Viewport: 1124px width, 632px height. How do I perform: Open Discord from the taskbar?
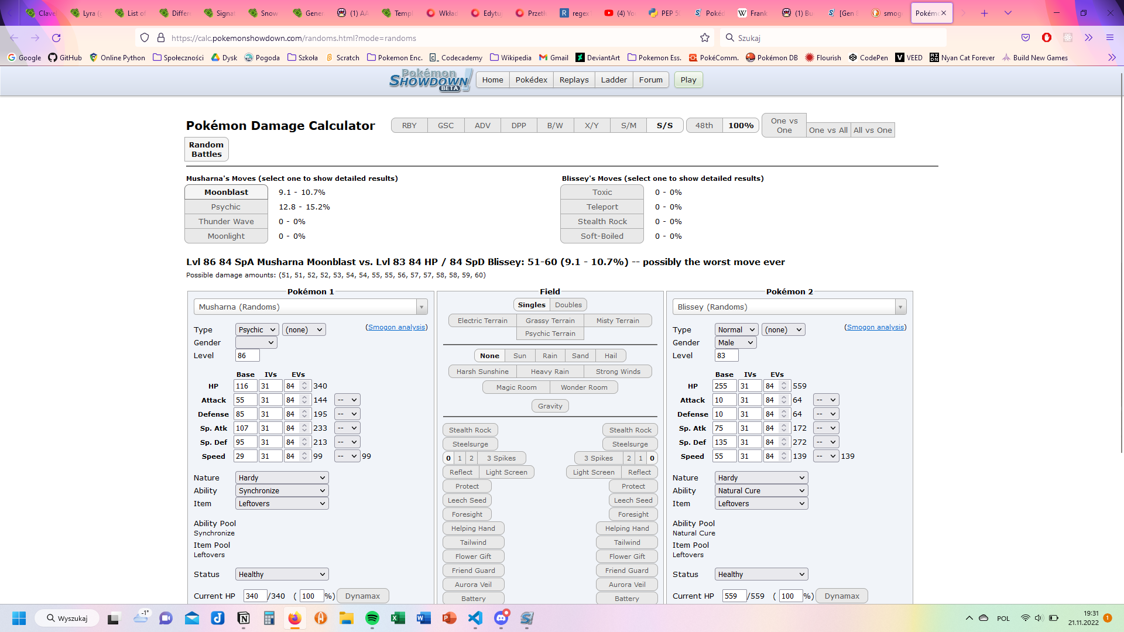(x=501, y=618)
